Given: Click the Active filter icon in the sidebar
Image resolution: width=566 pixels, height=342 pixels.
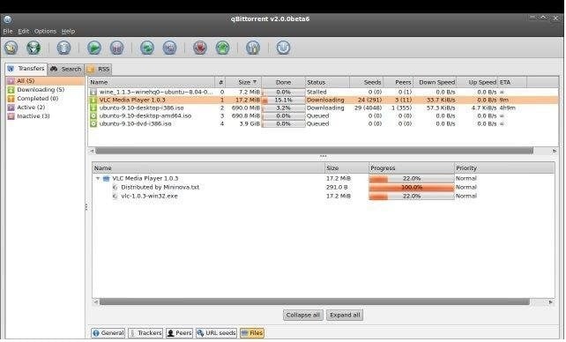Looking at the screenshot, I should [x=11, y=108].
